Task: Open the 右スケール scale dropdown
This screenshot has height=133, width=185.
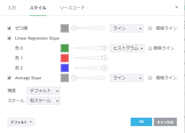Action: click(x=44, y=101)
